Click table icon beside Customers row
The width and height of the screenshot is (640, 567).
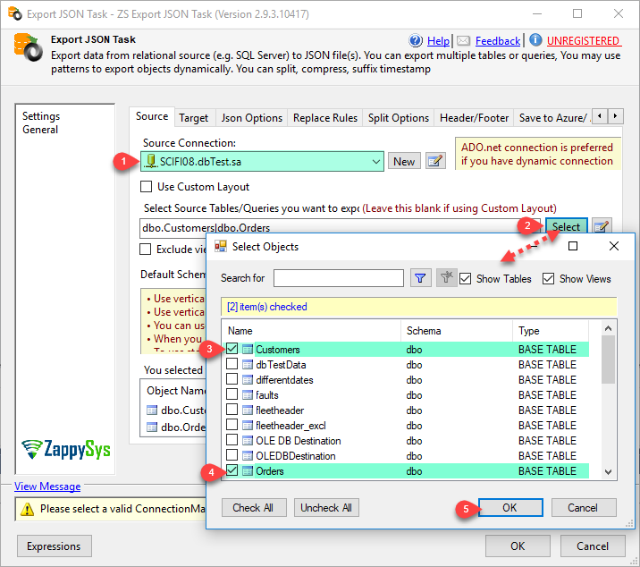pyautogui.click(x=247, y=350)
